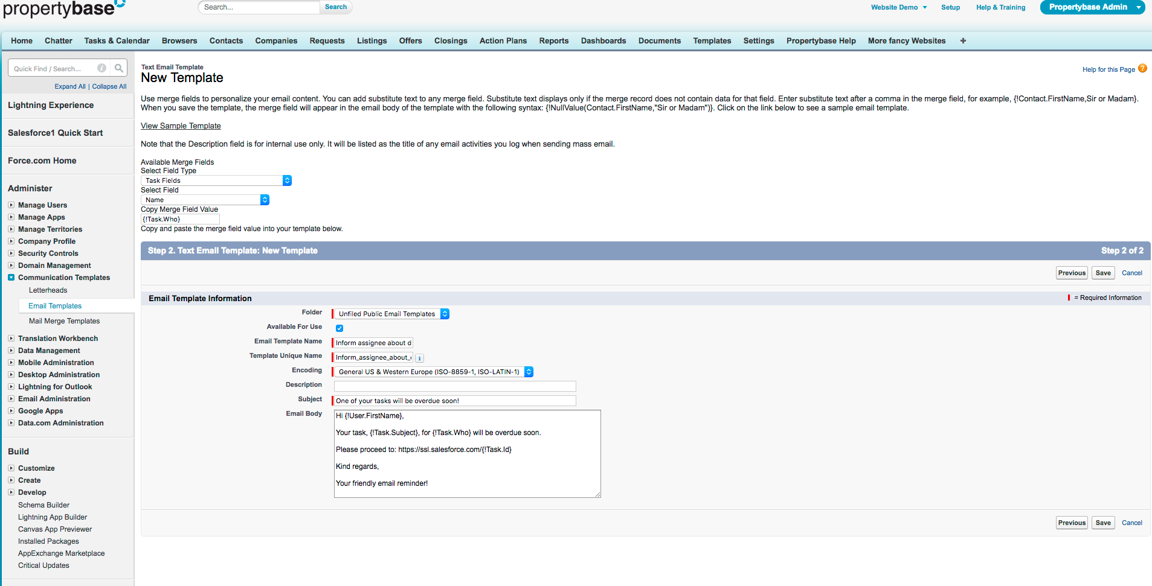Open the Select Field Name dropdown

pyautogui.click(x=205, y=200)
